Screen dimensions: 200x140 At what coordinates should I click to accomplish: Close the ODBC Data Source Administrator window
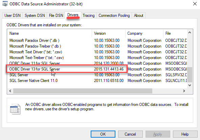click(195, 4)
